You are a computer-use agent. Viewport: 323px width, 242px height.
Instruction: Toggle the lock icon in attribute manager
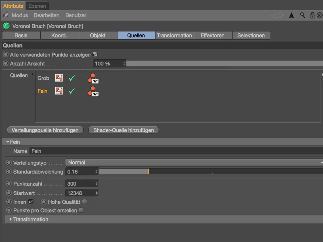coord(312,15)
